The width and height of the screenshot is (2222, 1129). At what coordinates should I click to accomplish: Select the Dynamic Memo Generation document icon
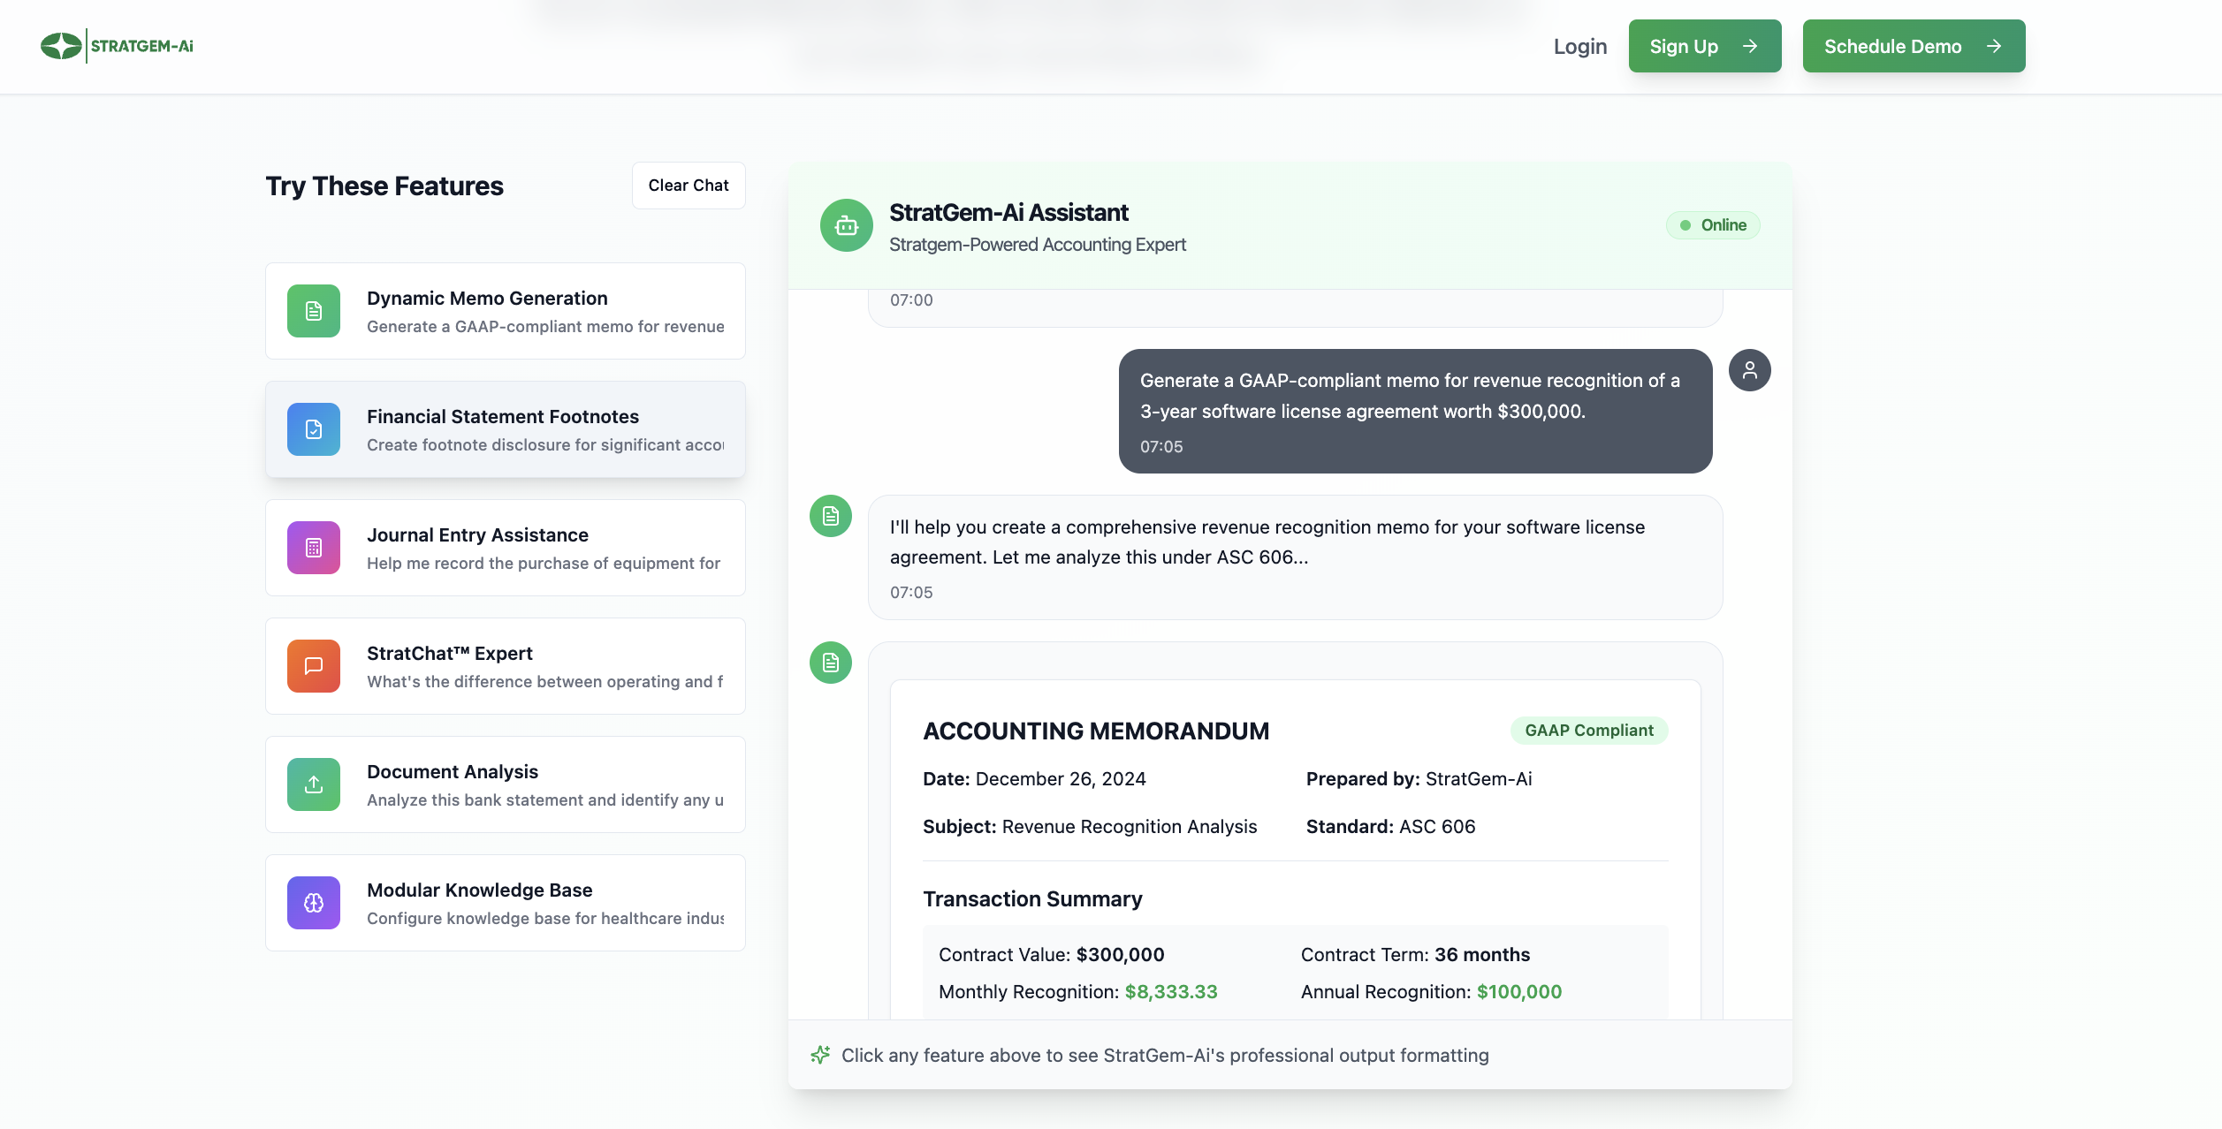313,311
